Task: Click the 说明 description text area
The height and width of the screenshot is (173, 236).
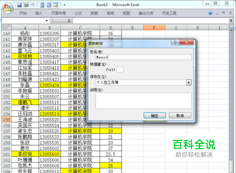Action: click(x=143, y=101)
